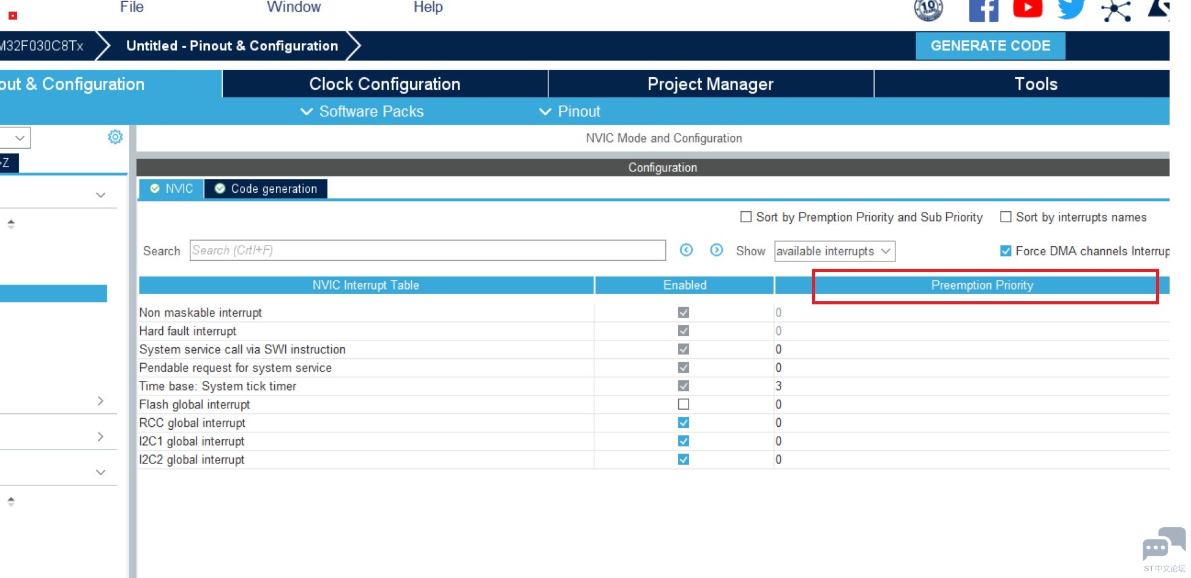Click the ST community network icon
The image size is (1191, 578).
coord(1116,10)
